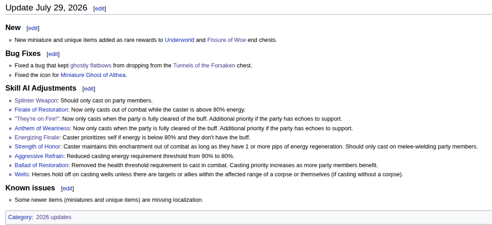Open the Ballad of Restoration link
This screenshot has width=492, height=225.
click(x=41, y=165)
